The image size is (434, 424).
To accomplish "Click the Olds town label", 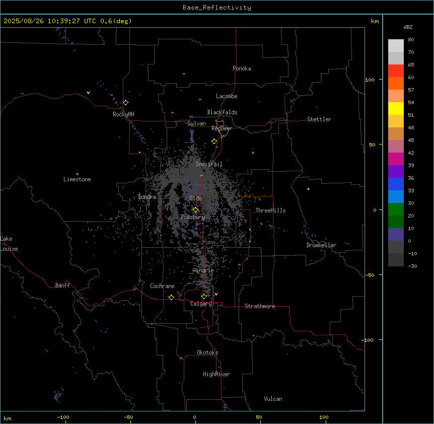I will 195,198.
